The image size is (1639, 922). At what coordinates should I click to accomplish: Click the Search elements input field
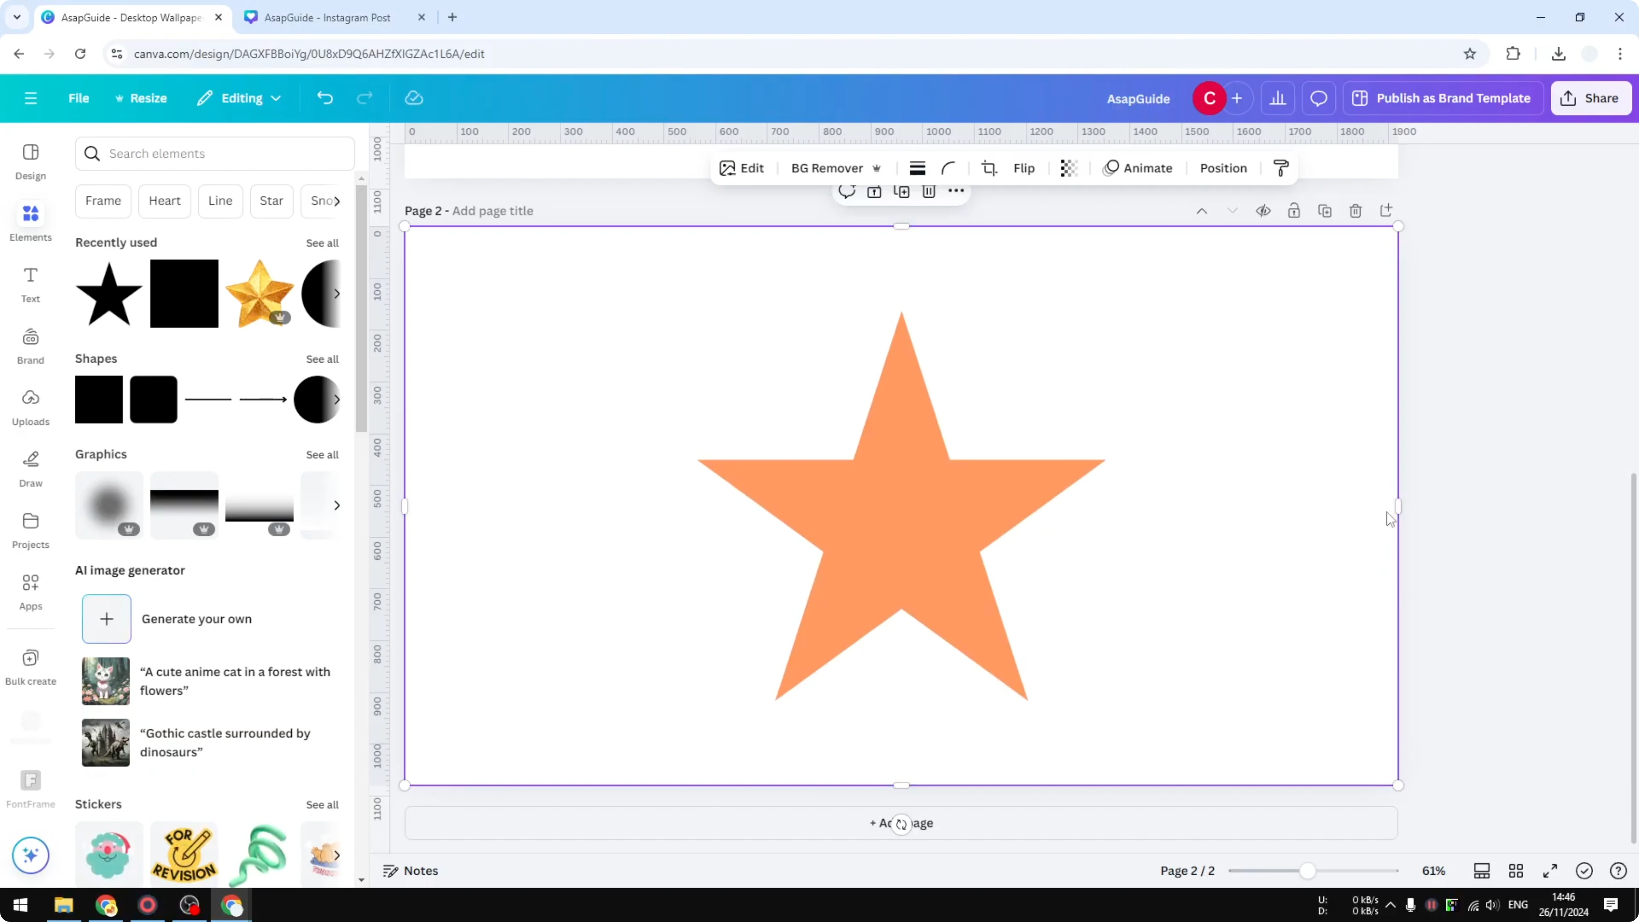click(x=214, y=153)
